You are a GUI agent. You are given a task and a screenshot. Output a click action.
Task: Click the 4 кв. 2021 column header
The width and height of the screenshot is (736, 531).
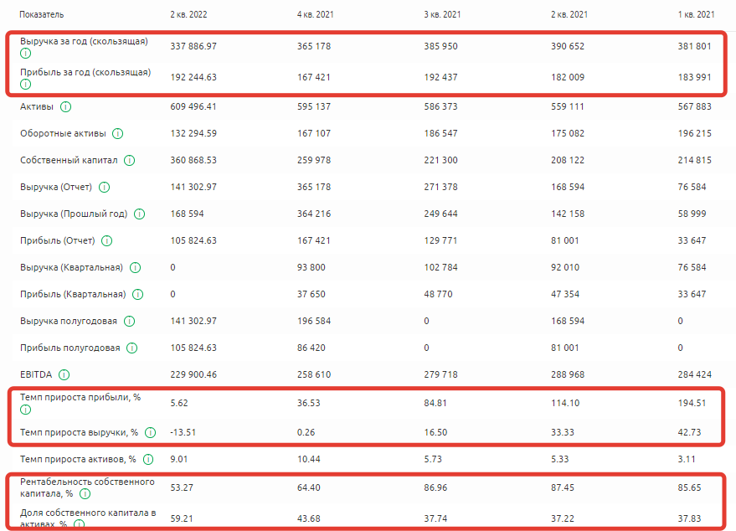coord(316,15)
